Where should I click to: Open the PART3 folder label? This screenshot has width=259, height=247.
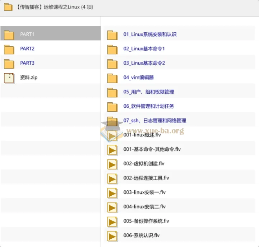pyautogui.click(x=27, y=63)
